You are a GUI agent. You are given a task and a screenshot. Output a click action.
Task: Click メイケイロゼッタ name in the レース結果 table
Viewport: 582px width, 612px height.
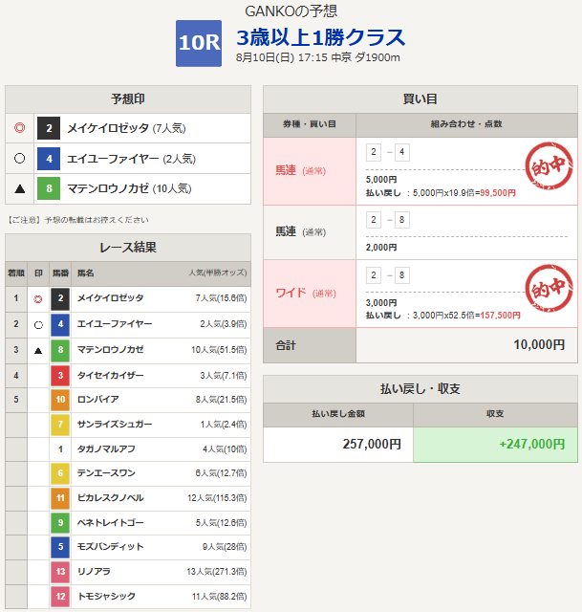click(111, 298)
